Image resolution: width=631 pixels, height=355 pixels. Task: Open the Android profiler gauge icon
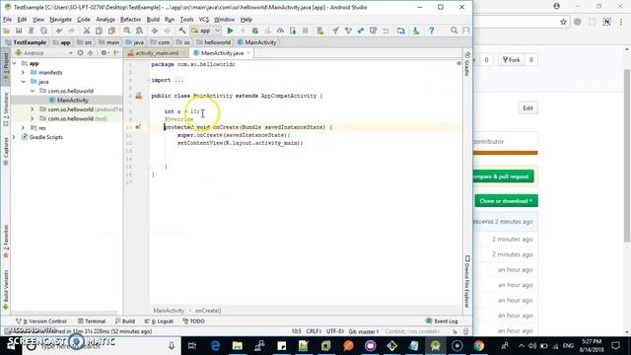coord(280,31)
